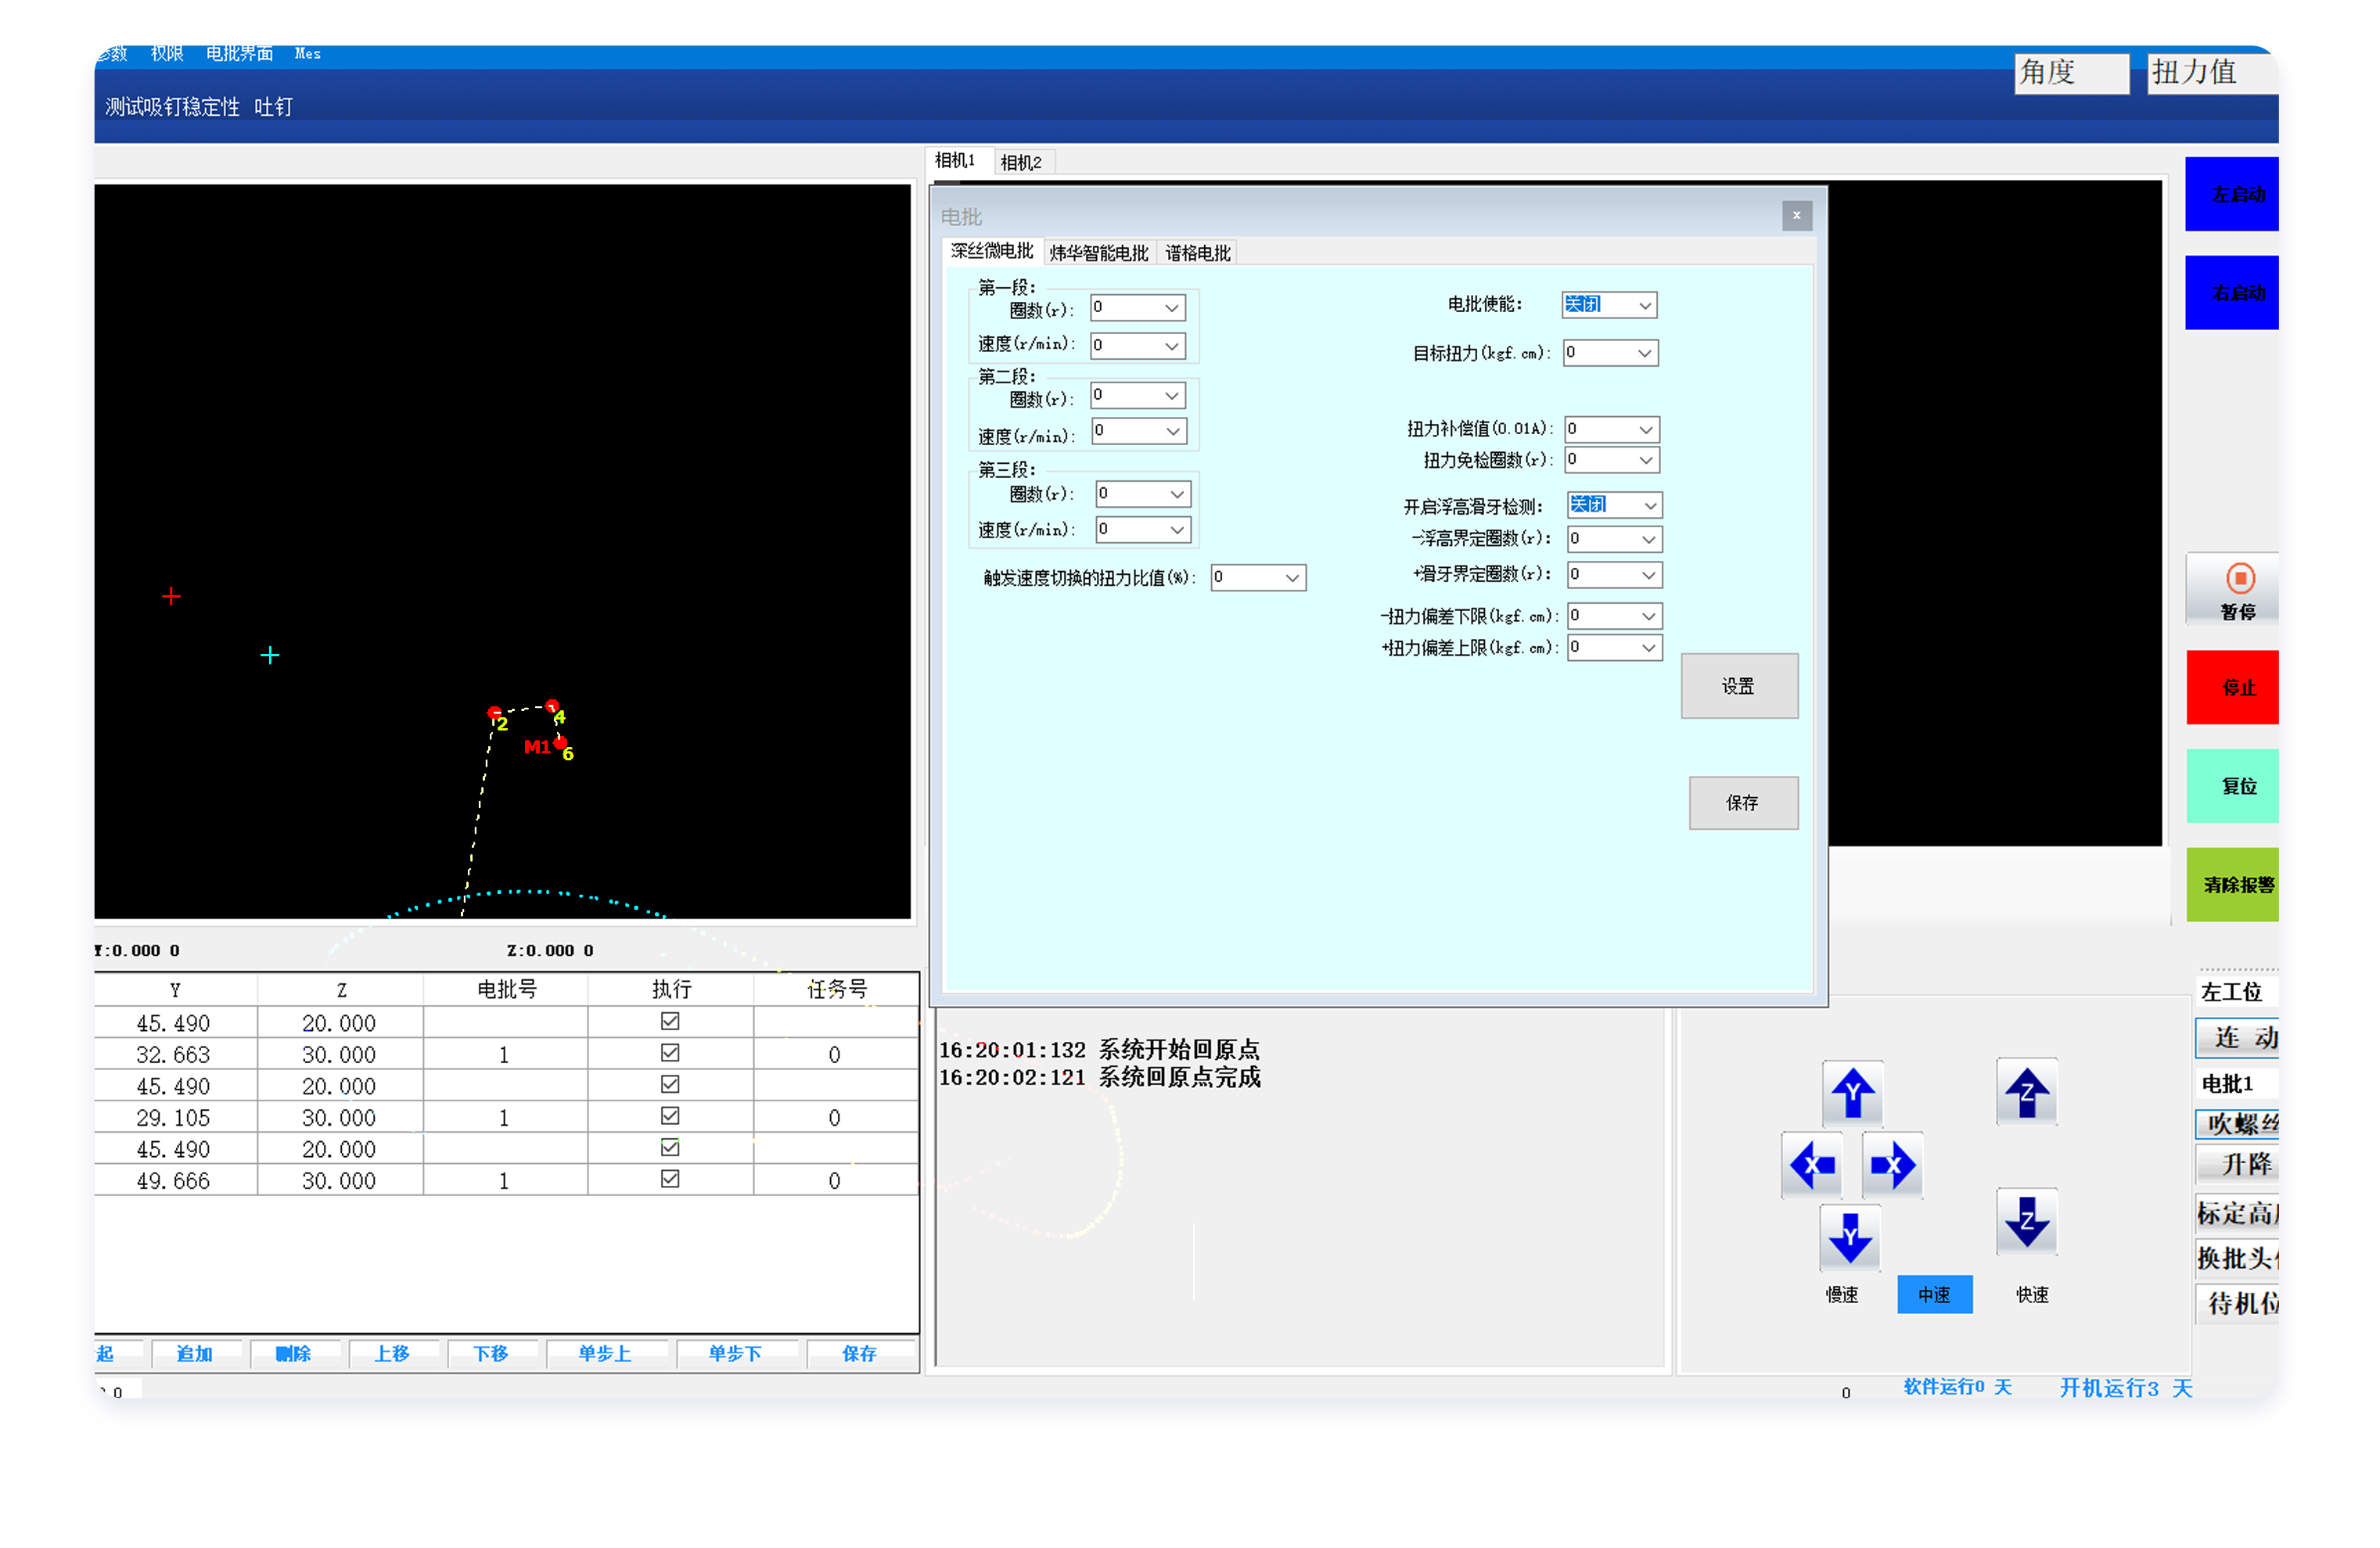
Task: Click the Z up arrow jog icon
Action: [2026, 1091]
